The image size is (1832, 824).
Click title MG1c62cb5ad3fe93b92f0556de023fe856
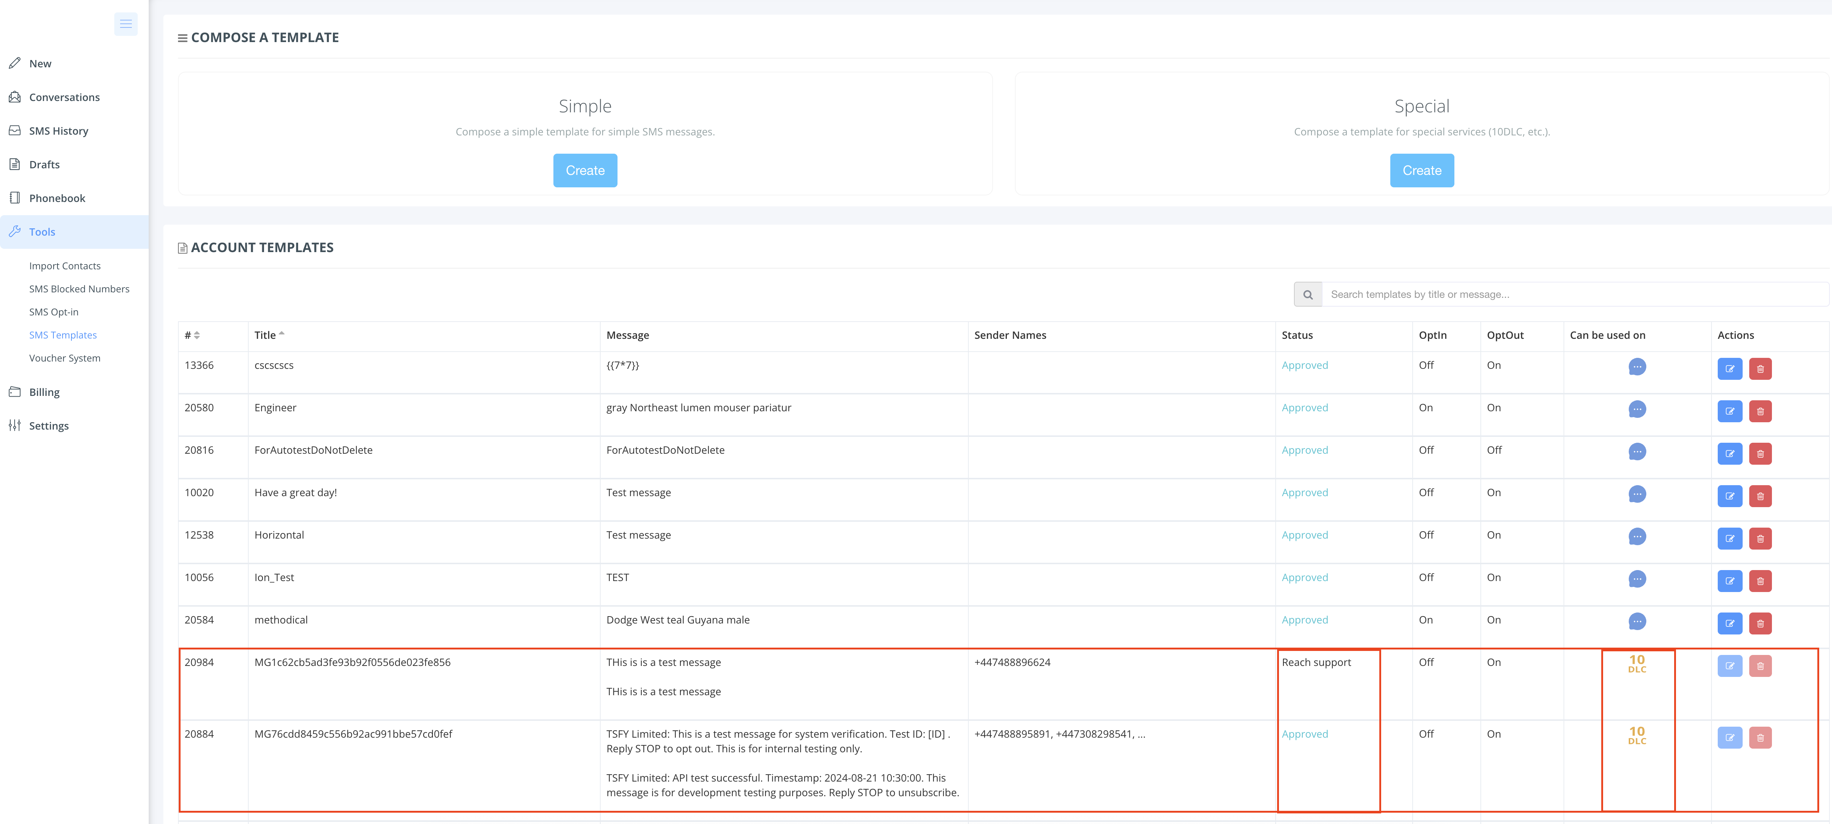[x=352, y=662]
